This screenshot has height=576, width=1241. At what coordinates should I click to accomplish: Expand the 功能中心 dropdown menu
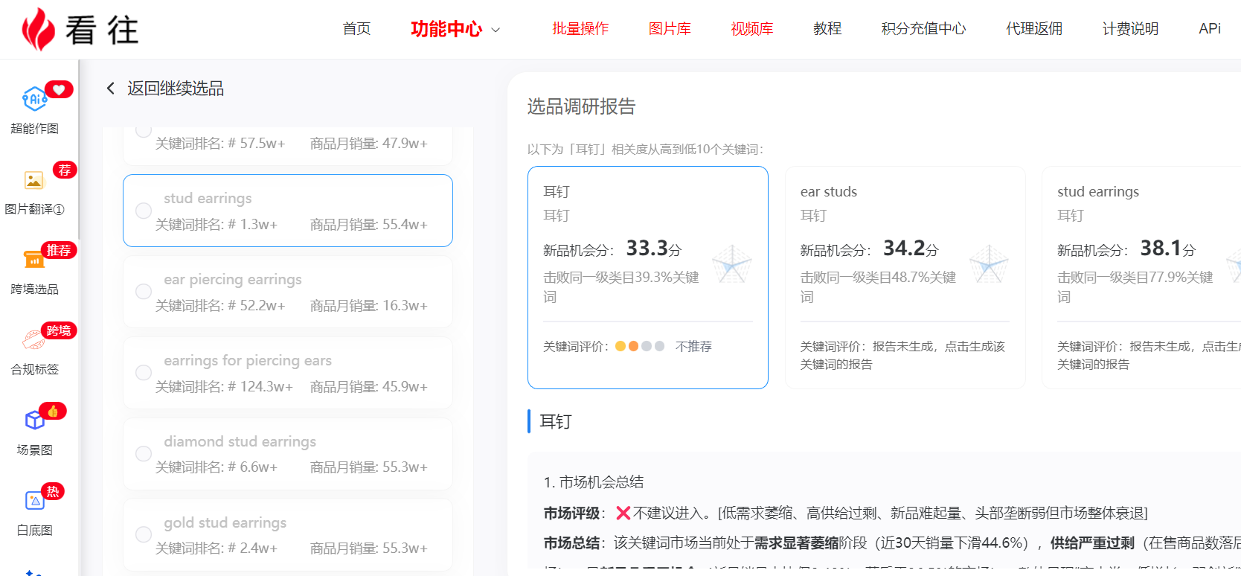[x=455, y=29]
